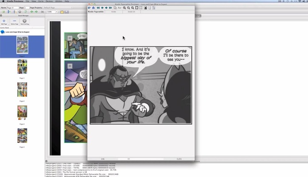Click the Name input field
The image size is (308, 177).
[12, 8]
